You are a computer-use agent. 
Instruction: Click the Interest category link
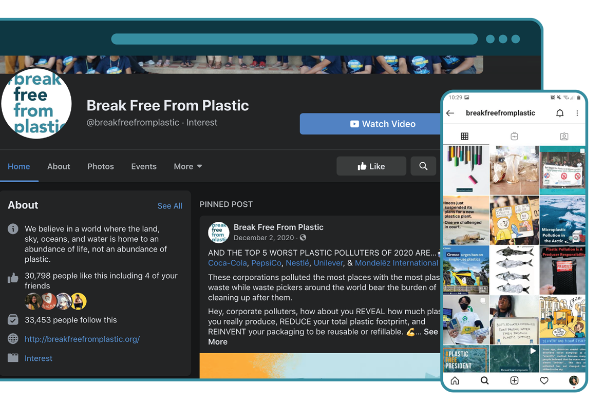pyautogui.click(x=39, y=358)
